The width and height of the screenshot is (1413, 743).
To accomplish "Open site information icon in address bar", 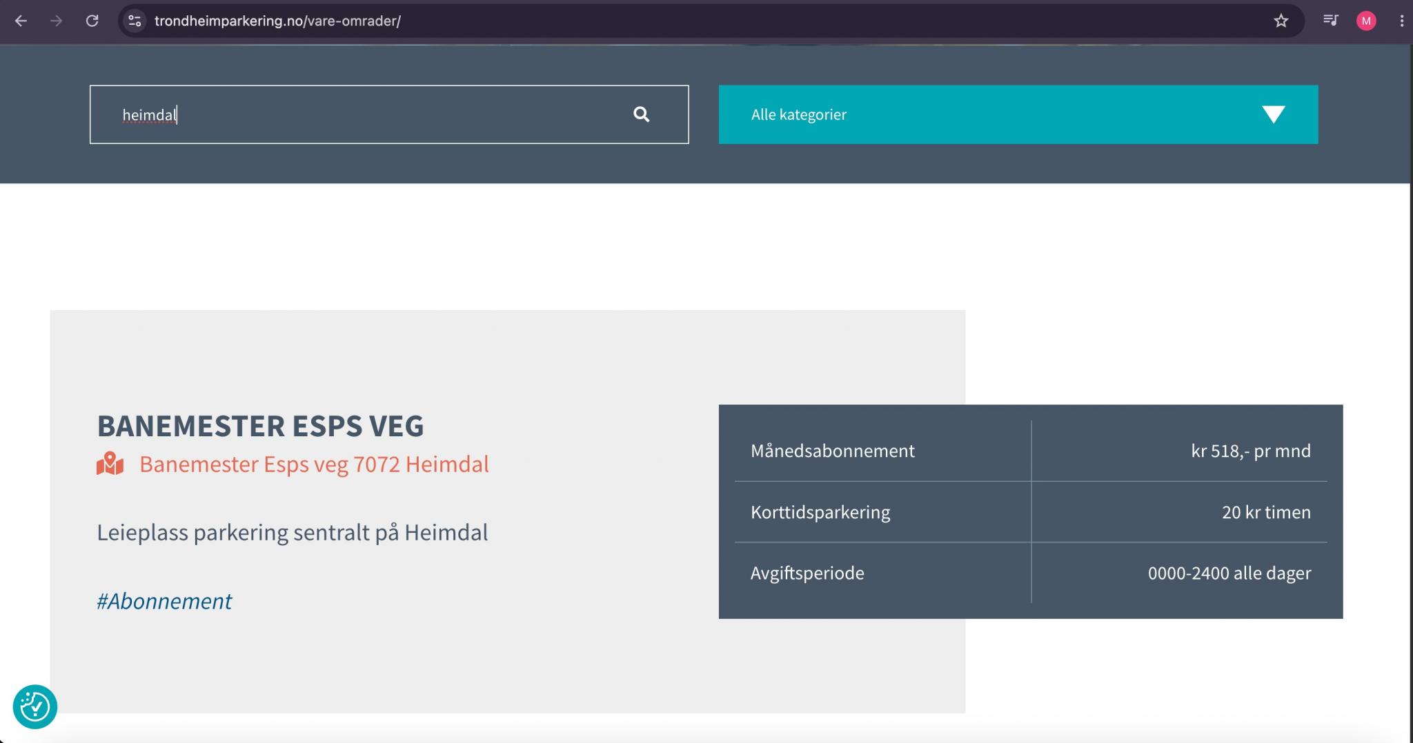I will pyautogui.click(x=135, y=21).
